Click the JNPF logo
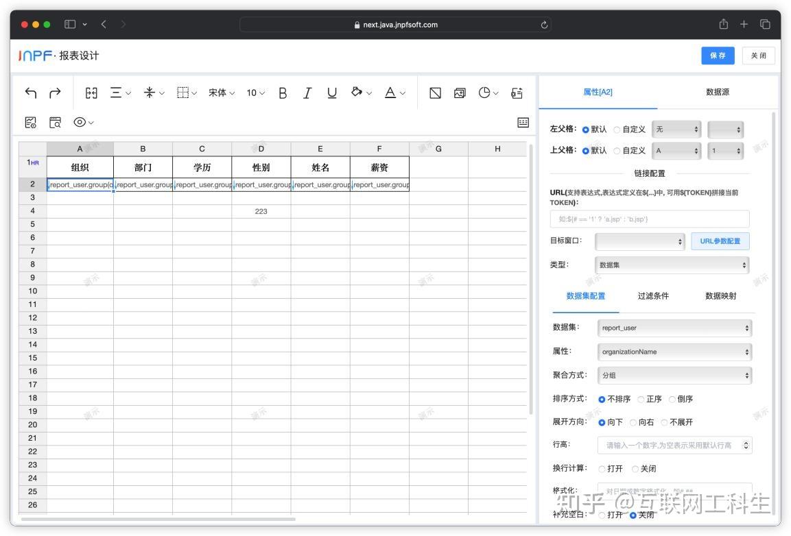791x536 pixels. [35, 56]
